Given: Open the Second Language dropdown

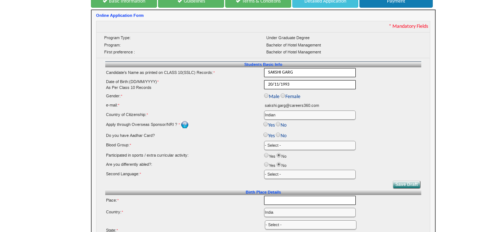Looking at the screenshot, I should coord(310,174).
